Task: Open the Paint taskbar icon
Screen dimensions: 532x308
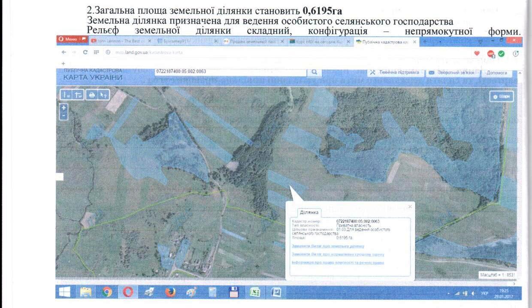Action: pyautogui.click(x=191, y=292)
